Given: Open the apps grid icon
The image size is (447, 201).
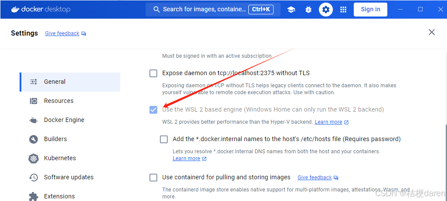Looking at the screenshot, I should point(343,10).
